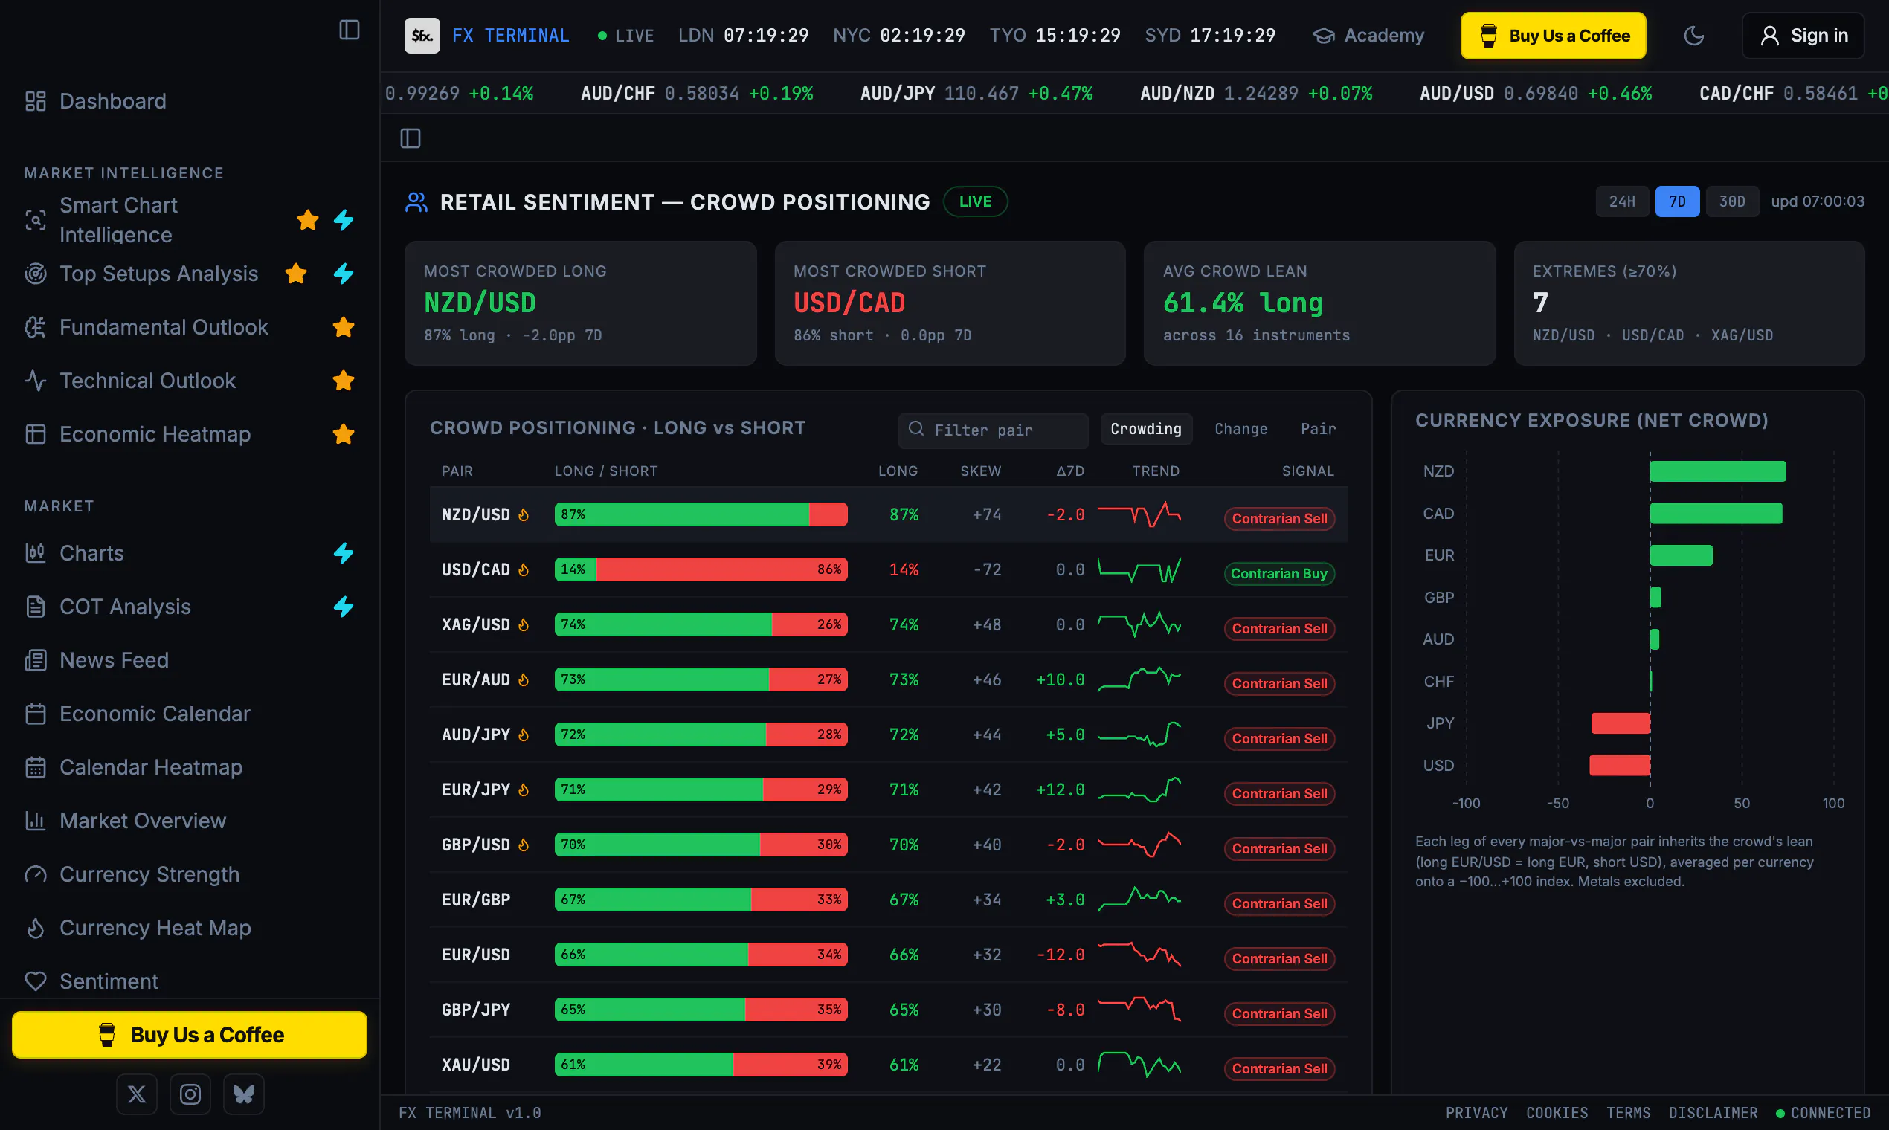This screenshot has height=1130, width=1889.
Task: Click lightning bolt next to Charts
Action: pyautogui.click(x=344, y=553)
